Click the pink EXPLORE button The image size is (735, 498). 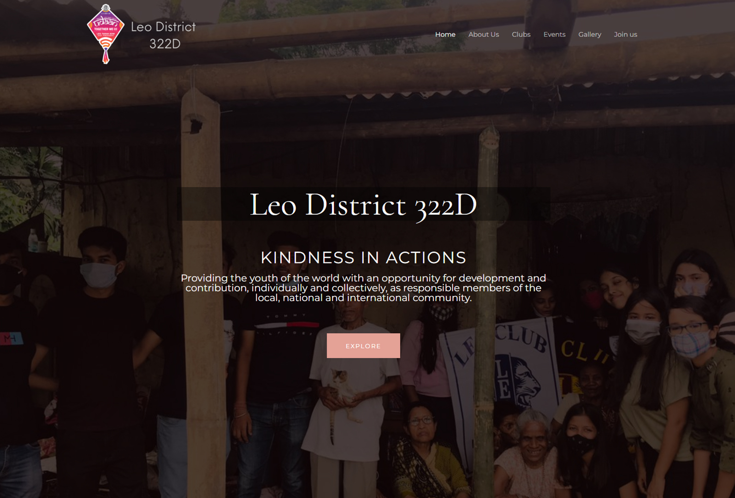[x=363, y=346]
